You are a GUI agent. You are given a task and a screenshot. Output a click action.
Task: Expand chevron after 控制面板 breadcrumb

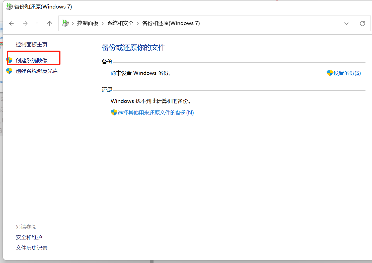pos(103,24)
